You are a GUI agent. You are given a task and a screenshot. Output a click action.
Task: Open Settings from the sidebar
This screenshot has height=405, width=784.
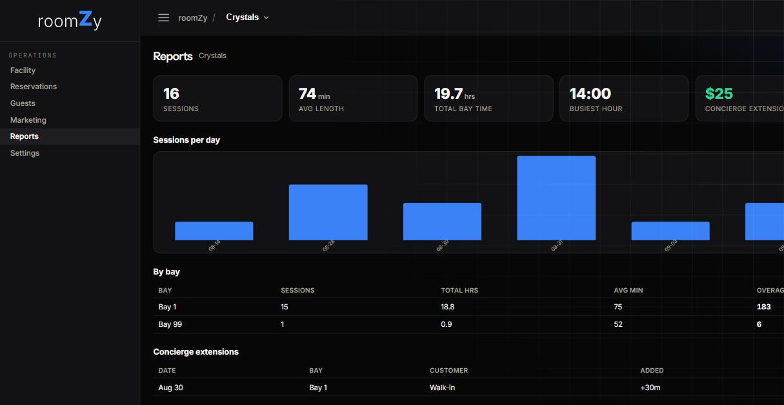[70, 153]
